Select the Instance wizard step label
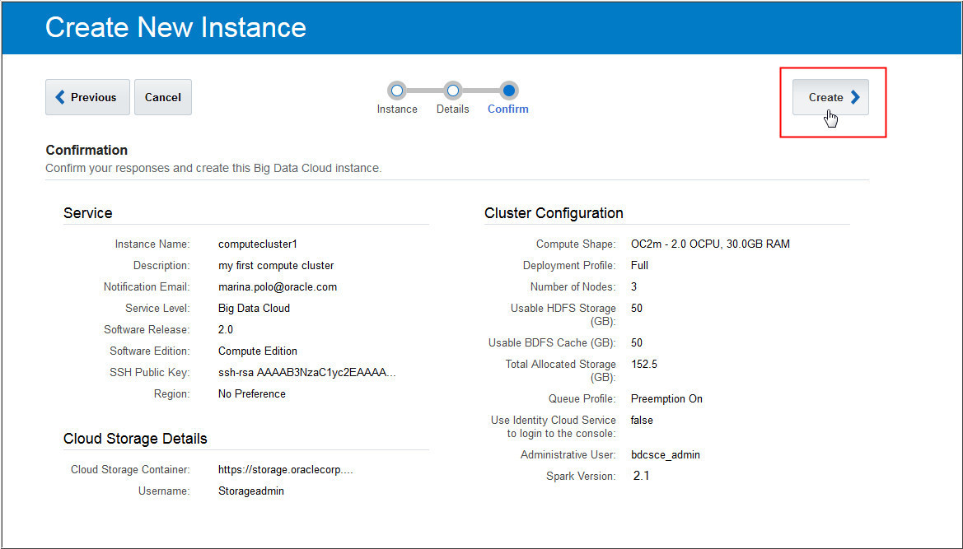The height and width of the screenshot is (549, 963). 398,109
